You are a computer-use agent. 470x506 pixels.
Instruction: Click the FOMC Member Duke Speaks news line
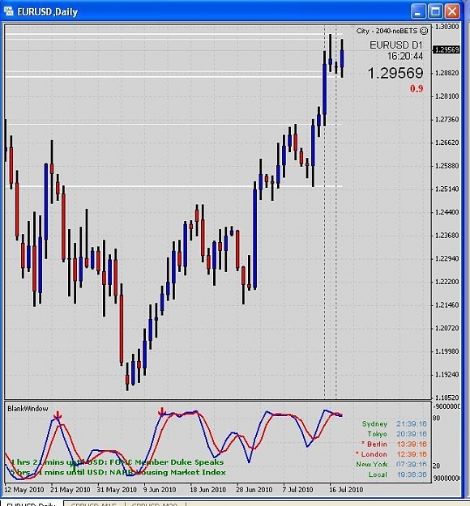pos(117,462)
